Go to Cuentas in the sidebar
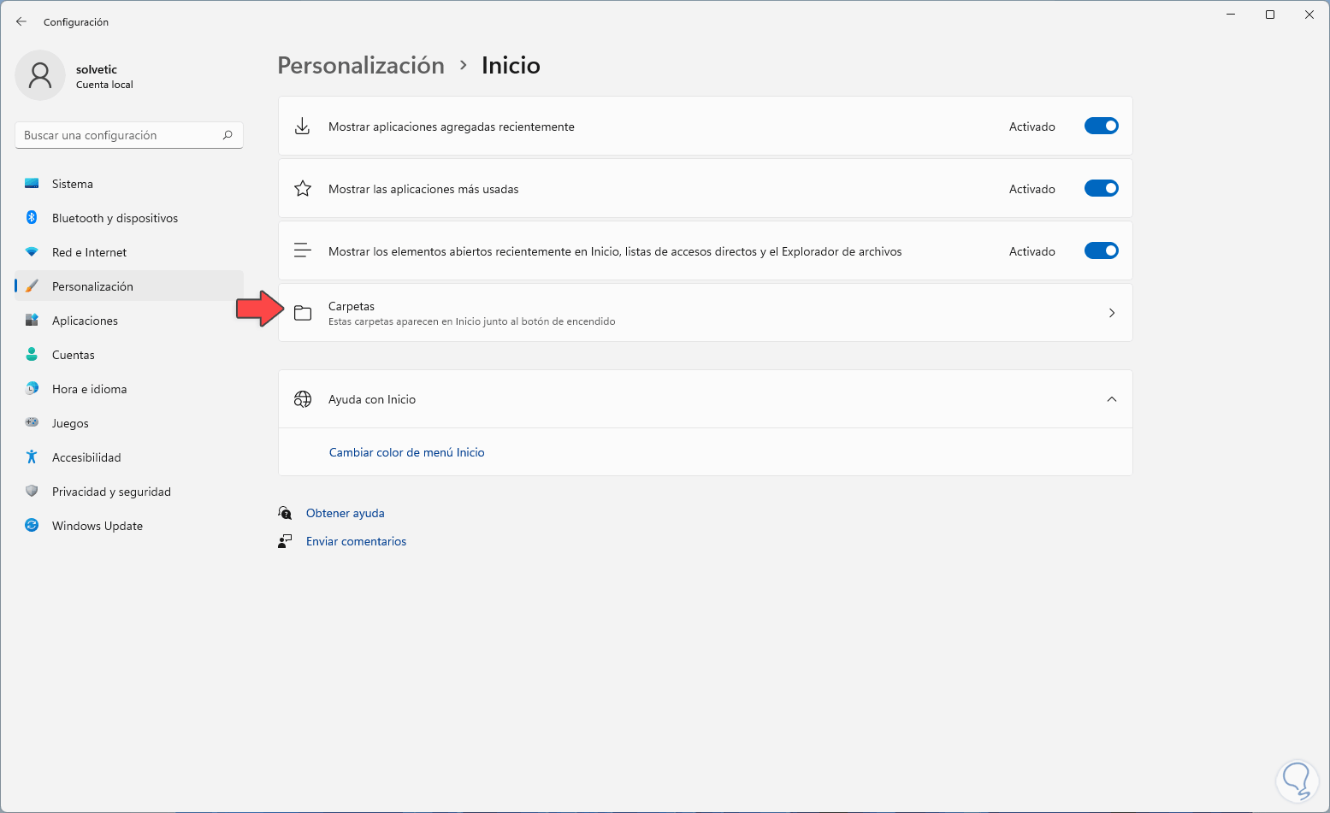This screenshot has height=813, width=1330. pyautogui.click(x=74, y=355)
